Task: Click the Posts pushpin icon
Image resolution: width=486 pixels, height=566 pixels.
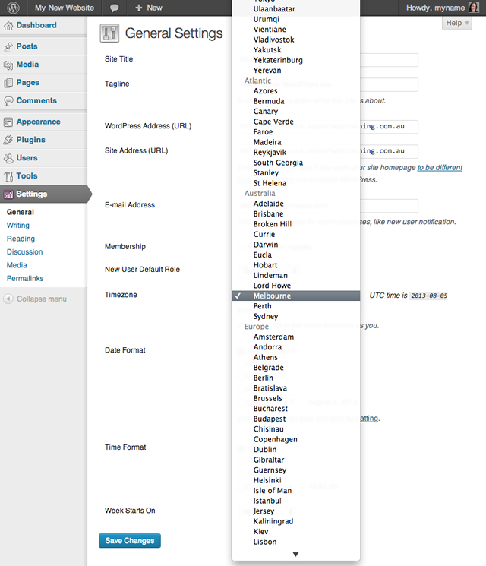Action: pyautogui.click(x=8, y=46)
